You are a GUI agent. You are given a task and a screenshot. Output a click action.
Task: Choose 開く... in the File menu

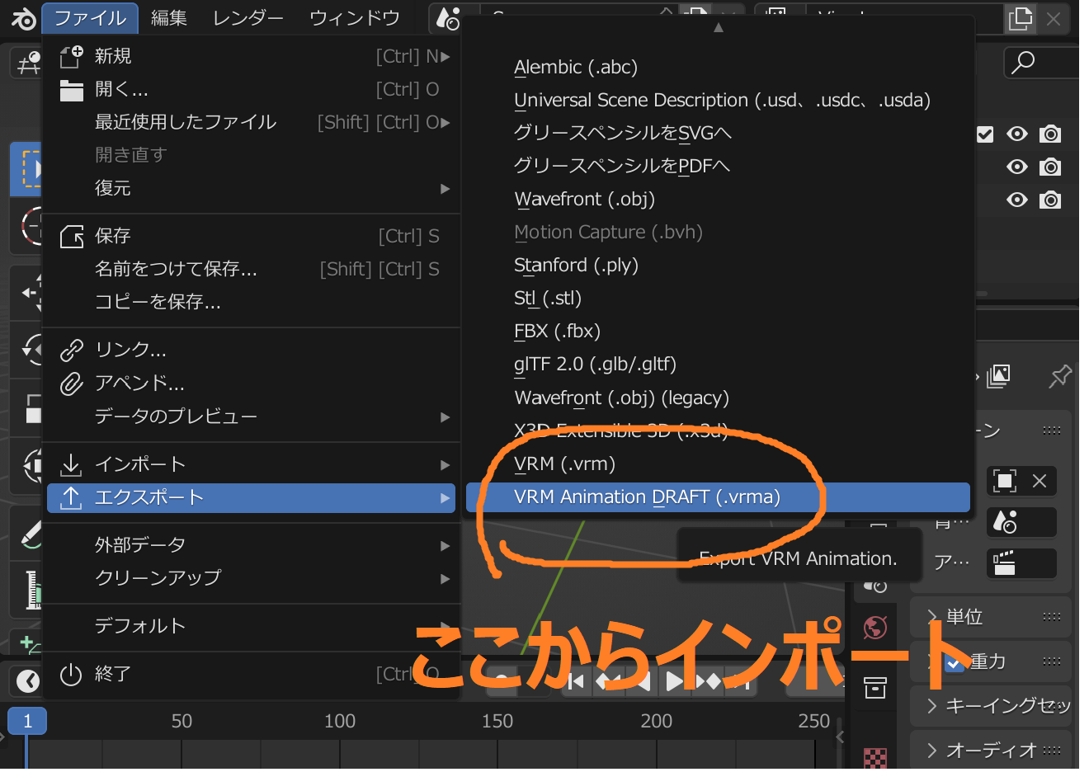tap(252, 89)
